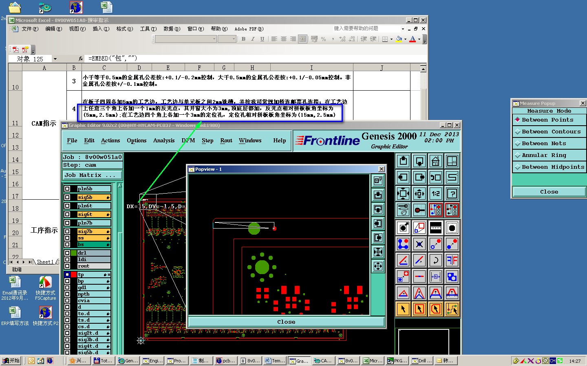Switch to Sheet1 tab in Excel
Viewport: 587px width, 366px height.
click(45, 262)
